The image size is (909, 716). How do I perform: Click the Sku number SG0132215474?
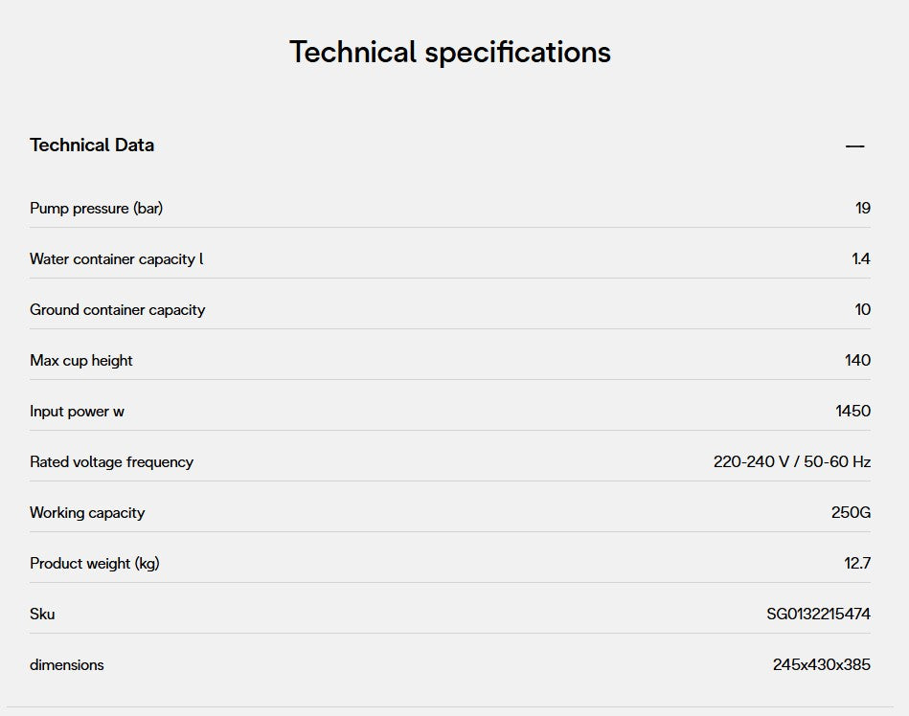[818, 615]
